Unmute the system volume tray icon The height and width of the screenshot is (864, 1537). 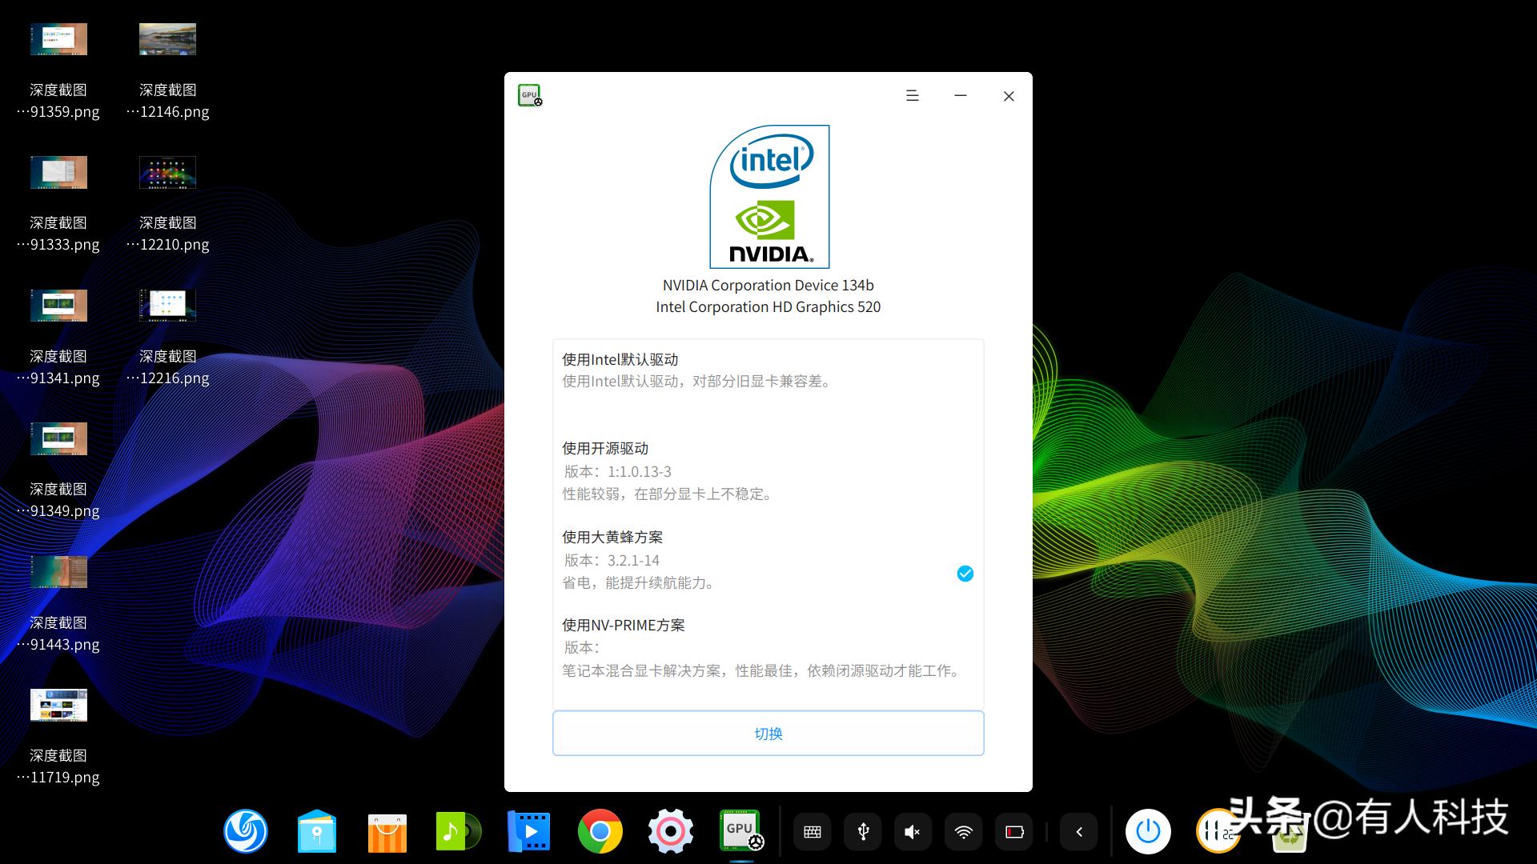913,832
